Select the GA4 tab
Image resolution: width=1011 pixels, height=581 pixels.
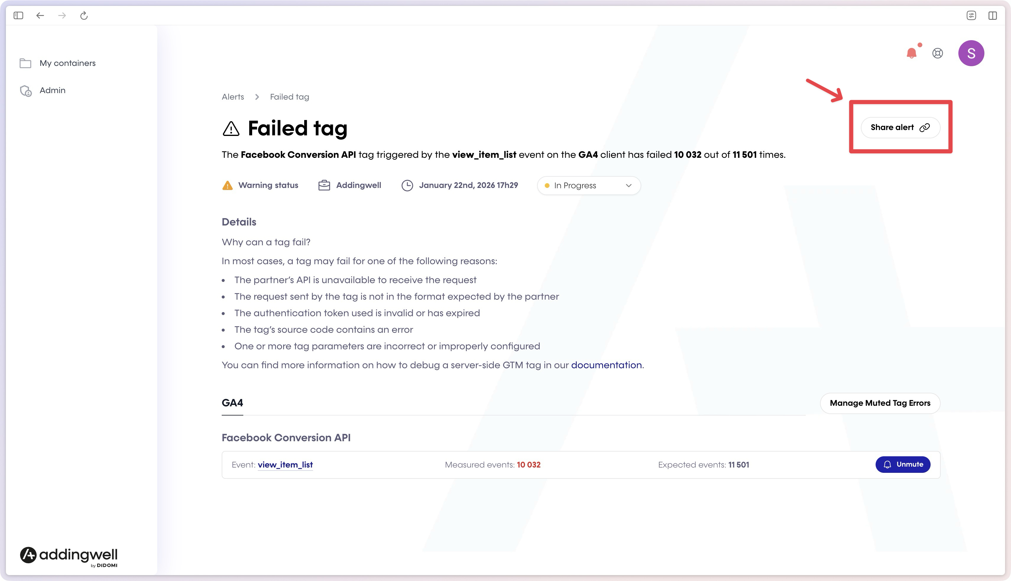pos(232,403)
